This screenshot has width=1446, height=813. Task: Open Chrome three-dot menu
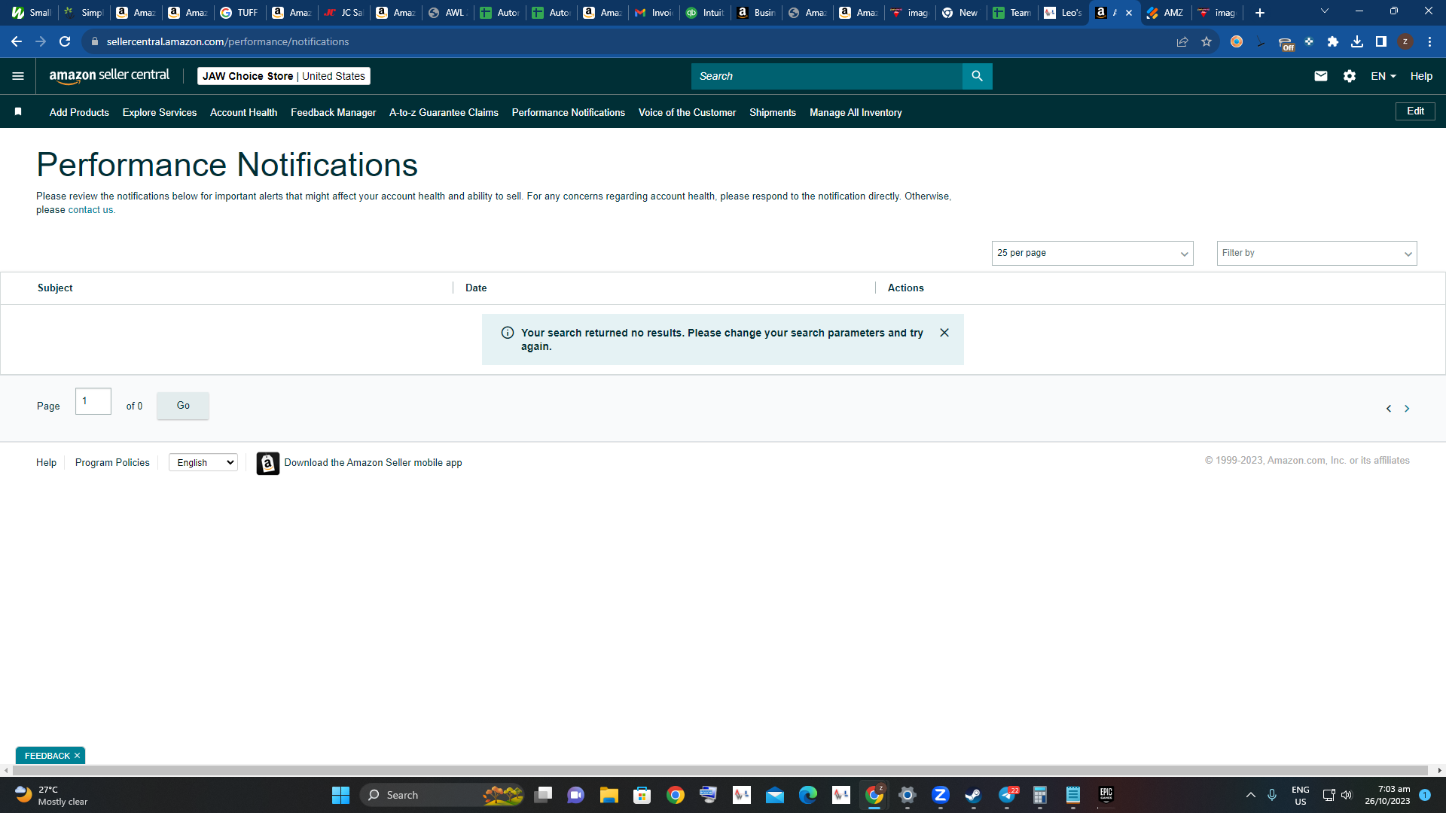[x=1429, y=41]
